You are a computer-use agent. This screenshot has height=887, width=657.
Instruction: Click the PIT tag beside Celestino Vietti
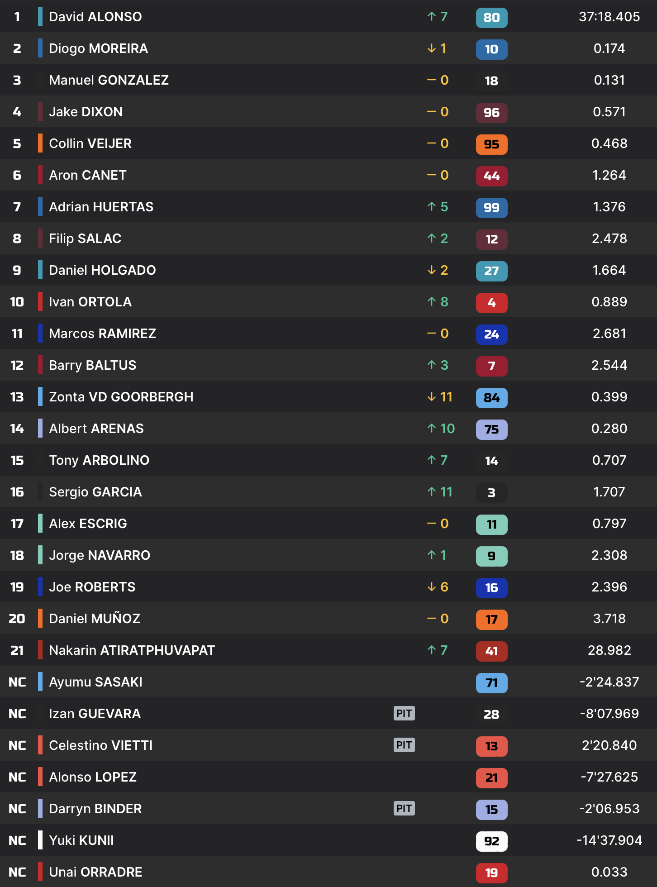click(404, 745)
